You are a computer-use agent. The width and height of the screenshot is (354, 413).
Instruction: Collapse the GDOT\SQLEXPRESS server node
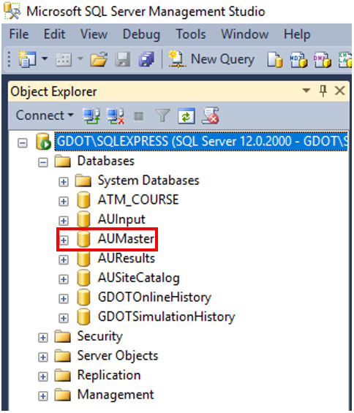coord(23,143)
